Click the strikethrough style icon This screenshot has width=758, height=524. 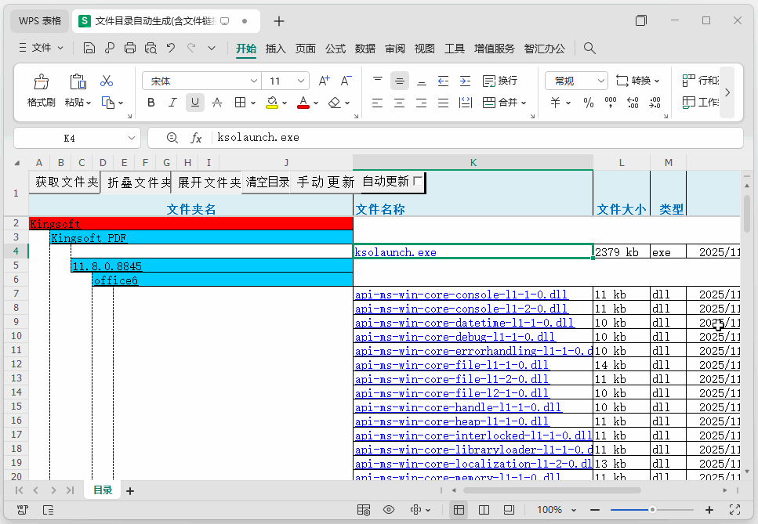[x=217, y=103]
